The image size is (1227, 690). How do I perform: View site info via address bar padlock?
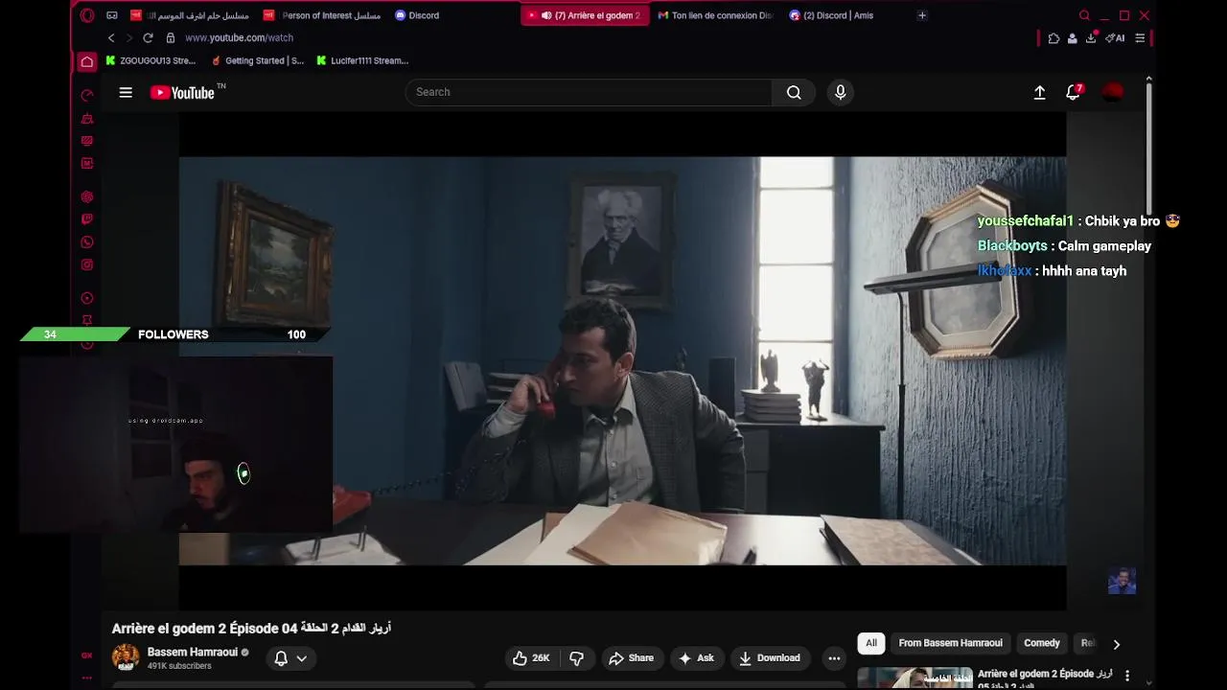171,37
